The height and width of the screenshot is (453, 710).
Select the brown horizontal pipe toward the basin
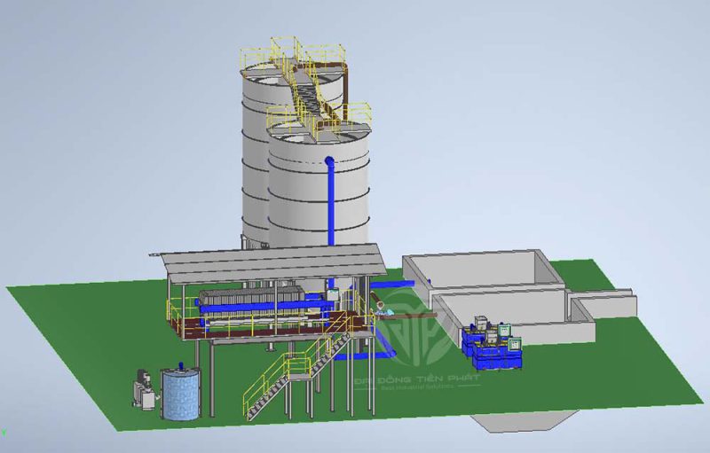coord(415,313)
